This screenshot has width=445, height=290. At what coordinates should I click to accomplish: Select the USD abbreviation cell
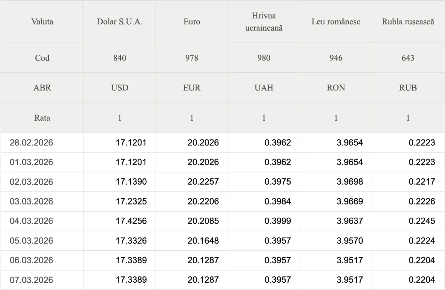(120, 88)
